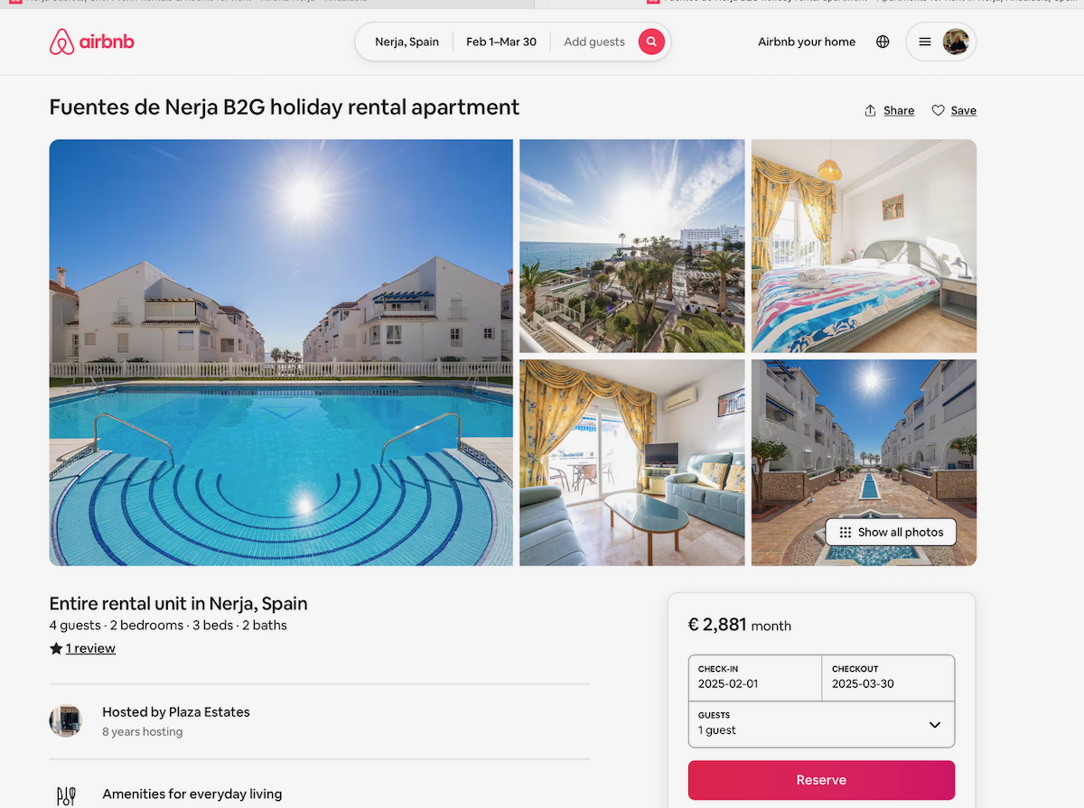Image resolution: width=1084 pixels, height=808 pixels.
Task: Open the 1 review link
Action: (90, 648)
